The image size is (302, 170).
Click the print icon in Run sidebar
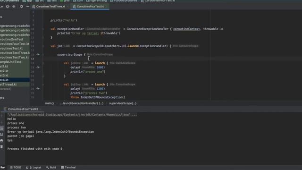(x=2, y=141)
